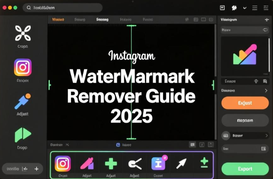Image resolution: width=273 pixels, height=179 pixels.
Task: Click the text input field in right panel top
Action: point(245,30)
